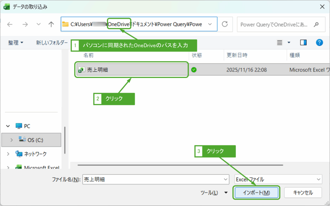
Task: Expand the address bar path dropdown
Action: pos(210,24)
